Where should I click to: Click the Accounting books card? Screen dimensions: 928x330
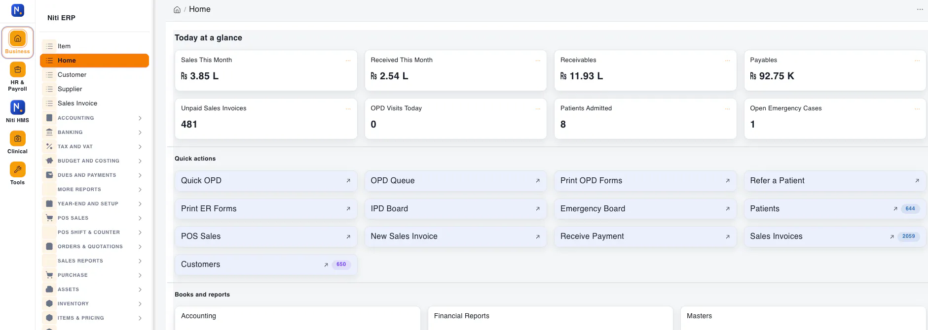click(x=297, y=318)
